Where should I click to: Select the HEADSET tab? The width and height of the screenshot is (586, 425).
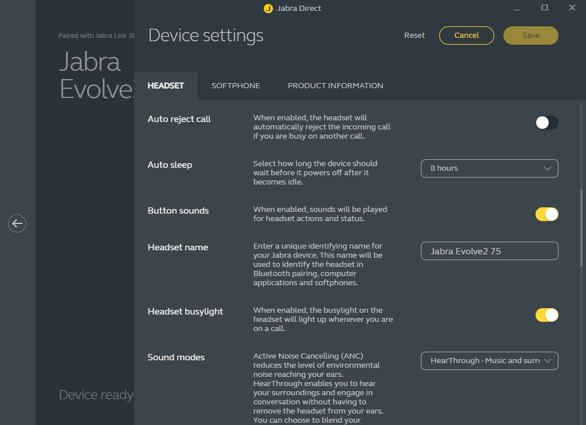click(166, 86)
